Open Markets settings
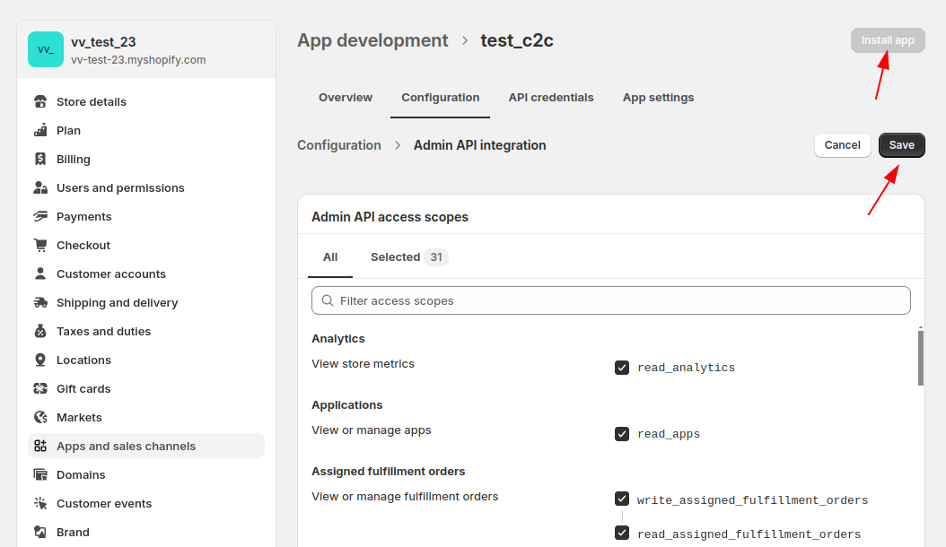 click(146, 417)
